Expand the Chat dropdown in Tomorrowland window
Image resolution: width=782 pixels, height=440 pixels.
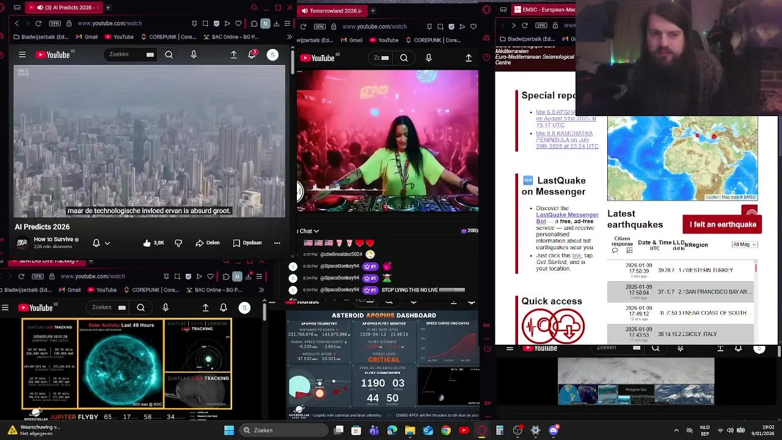(x=308, y=231)
